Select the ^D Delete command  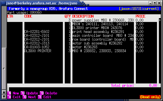pyautogui.click(x=49, y=93)
